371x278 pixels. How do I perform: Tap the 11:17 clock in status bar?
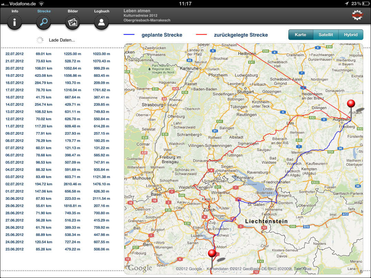[x=185, y=3]
